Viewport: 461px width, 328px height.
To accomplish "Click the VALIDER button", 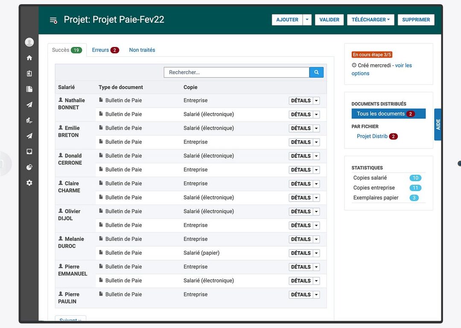I will click(x=329, y=20).
